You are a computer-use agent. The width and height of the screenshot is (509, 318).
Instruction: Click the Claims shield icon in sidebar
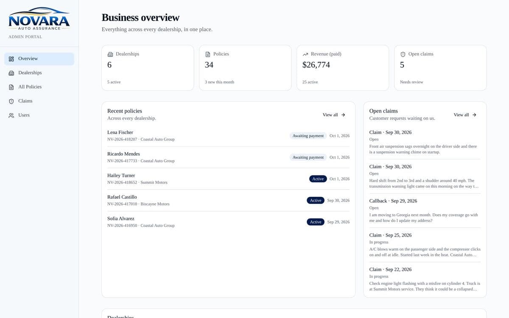[x=11, y=101]
